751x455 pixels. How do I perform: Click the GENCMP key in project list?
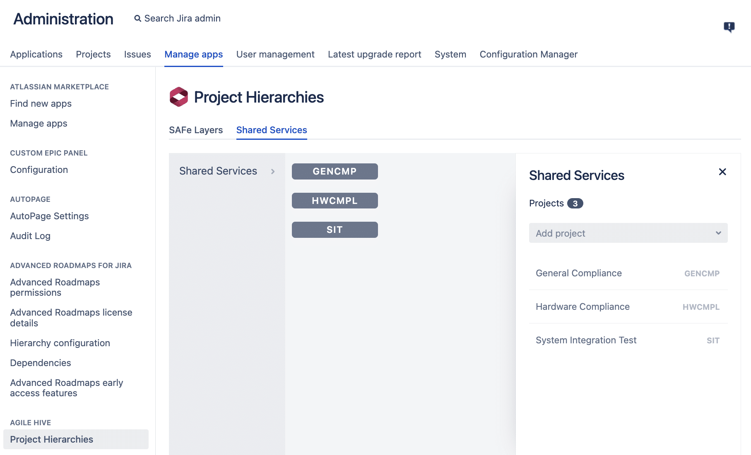(x=702, y=273)
